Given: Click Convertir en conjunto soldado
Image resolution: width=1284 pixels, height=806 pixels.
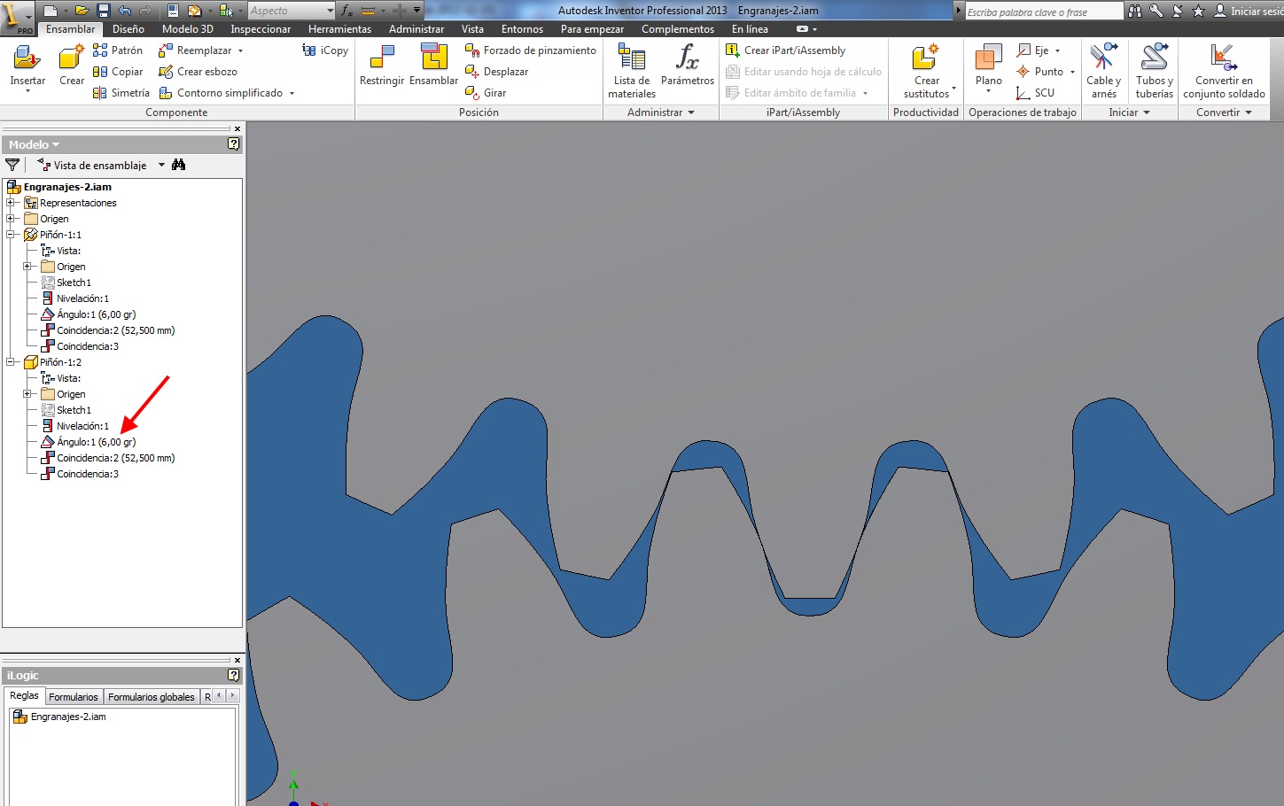Looking at the screenshot, I should pyautogui.click(x=1224, y=71).
